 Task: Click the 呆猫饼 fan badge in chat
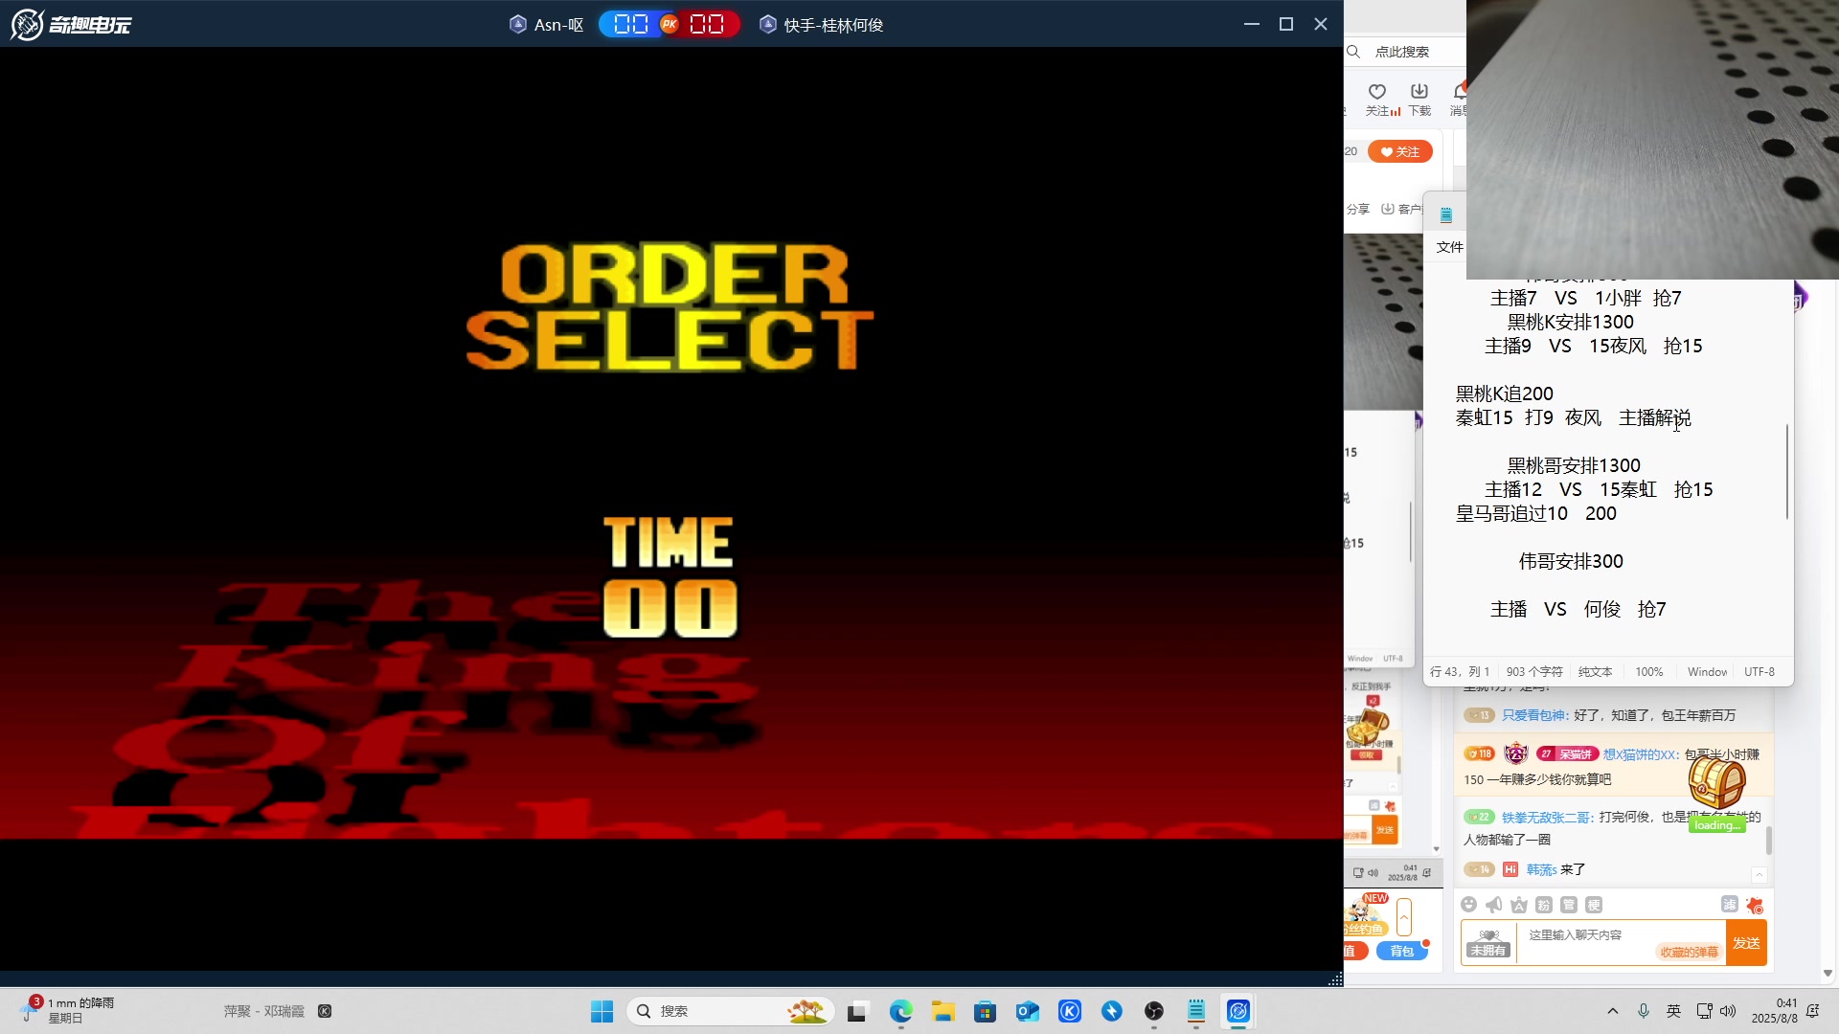click(x=1568, y=754)
